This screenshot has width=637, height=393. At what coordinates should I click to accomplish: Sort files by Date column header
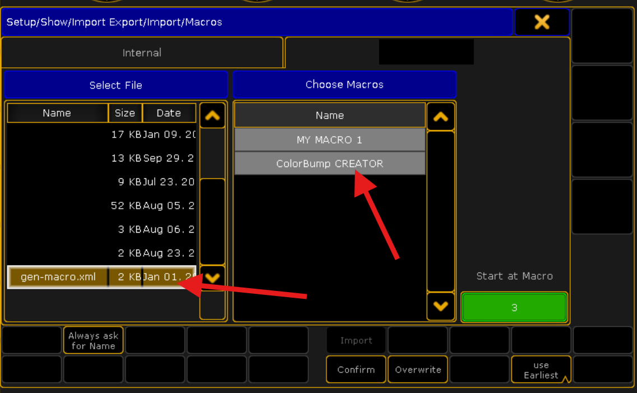[x=169, y=113]
